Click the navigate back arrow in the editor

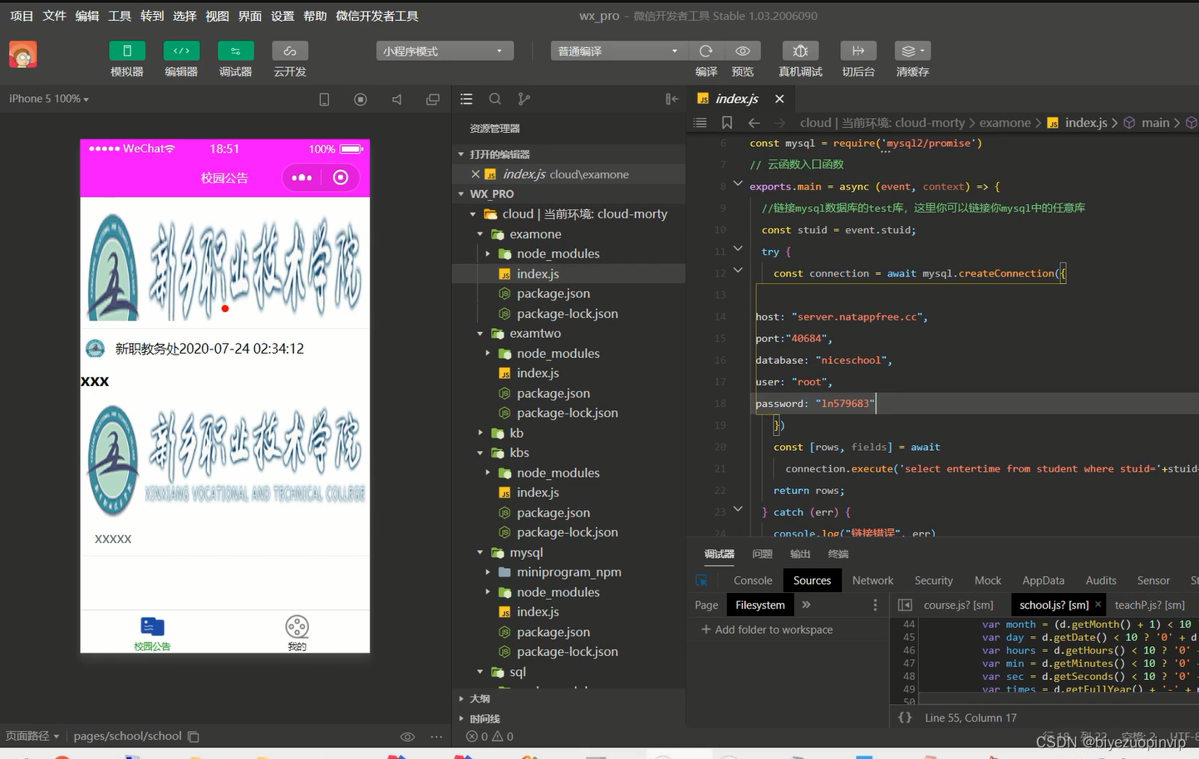pyautogui.click(x=754, y=123)
